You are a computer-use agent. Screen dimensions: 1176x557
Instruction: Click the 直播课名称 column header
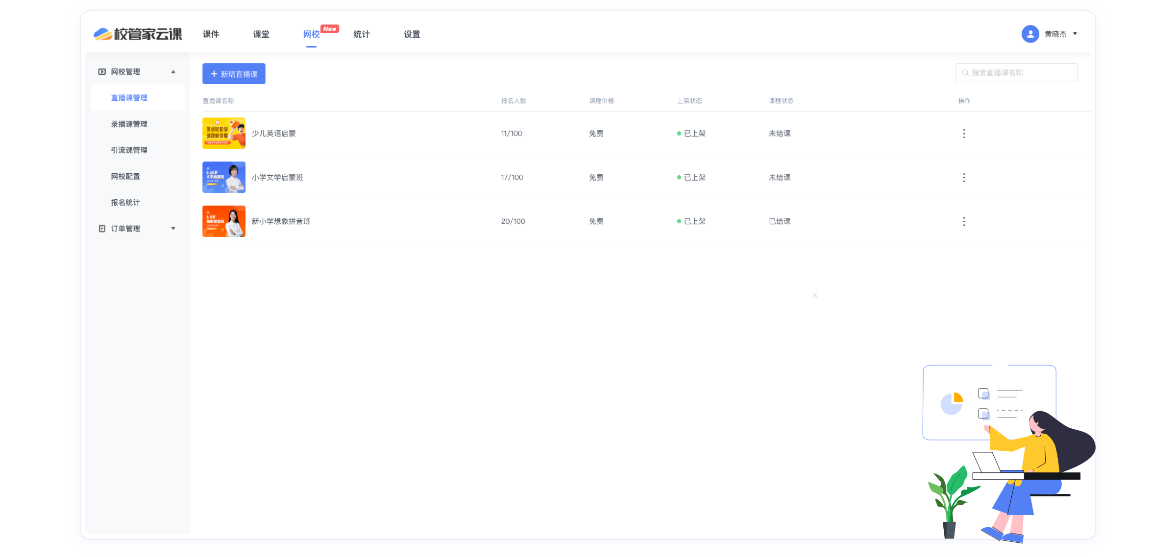pyautogui.click(x=218, y=101)
